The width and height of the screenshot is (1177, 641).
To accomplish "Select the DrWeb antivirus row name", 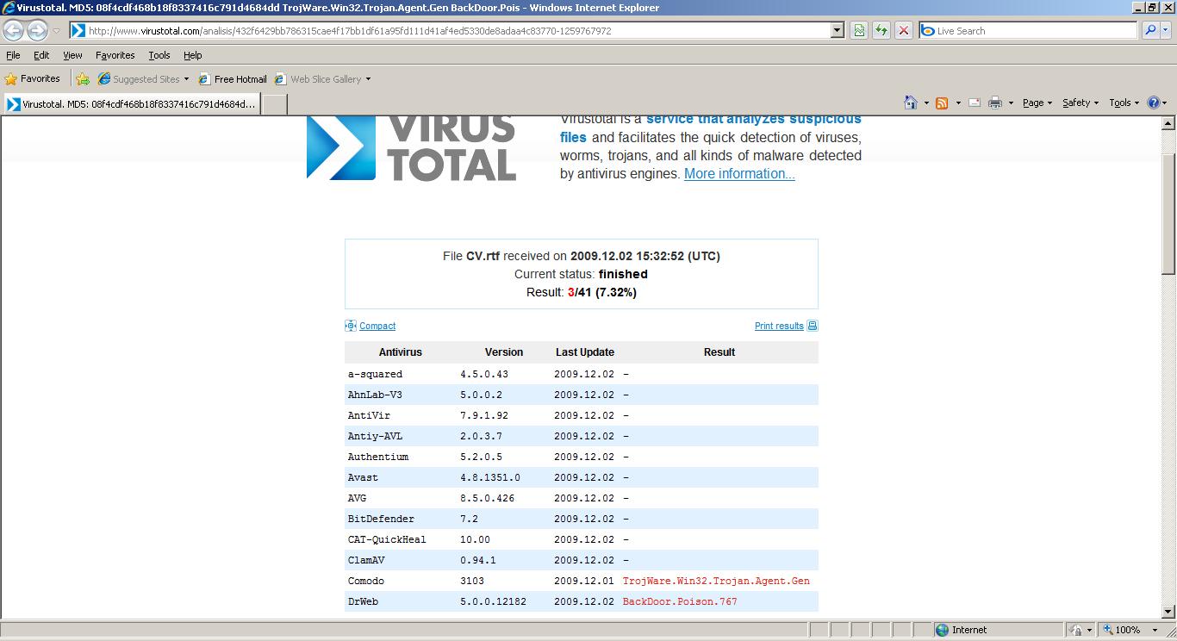I will point(363,601).
